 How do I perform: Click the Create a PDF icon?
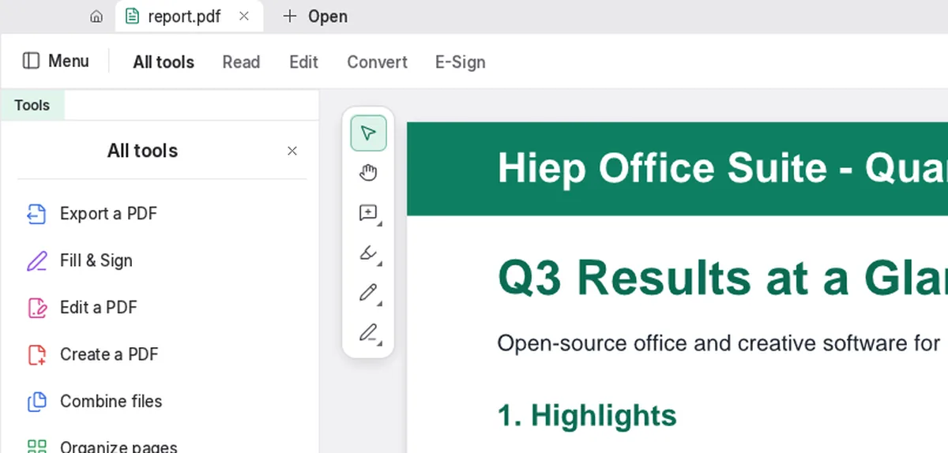point(36,355)
